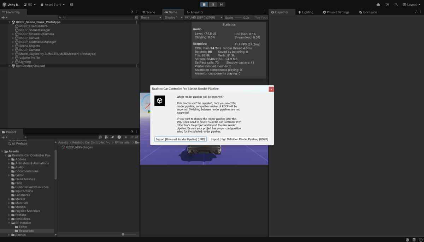Import High Definition Render Pipeline (HDRP)

[x=239, y=139]
